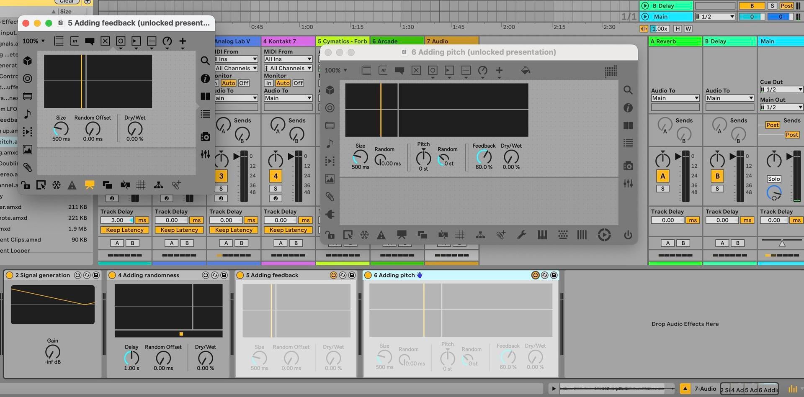The image size is (804, 397).
Task: Open the format palette paint bucket icon
Action: [x=526, y=70]
